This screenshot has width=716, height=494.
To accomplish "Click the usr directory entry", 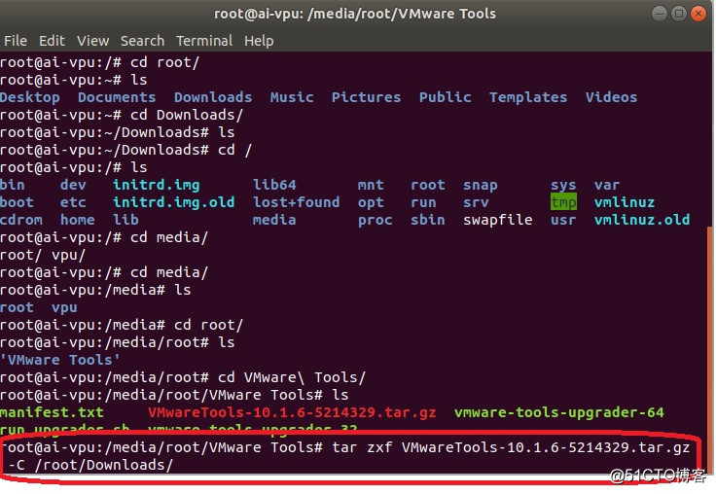I will click(563, 220).
